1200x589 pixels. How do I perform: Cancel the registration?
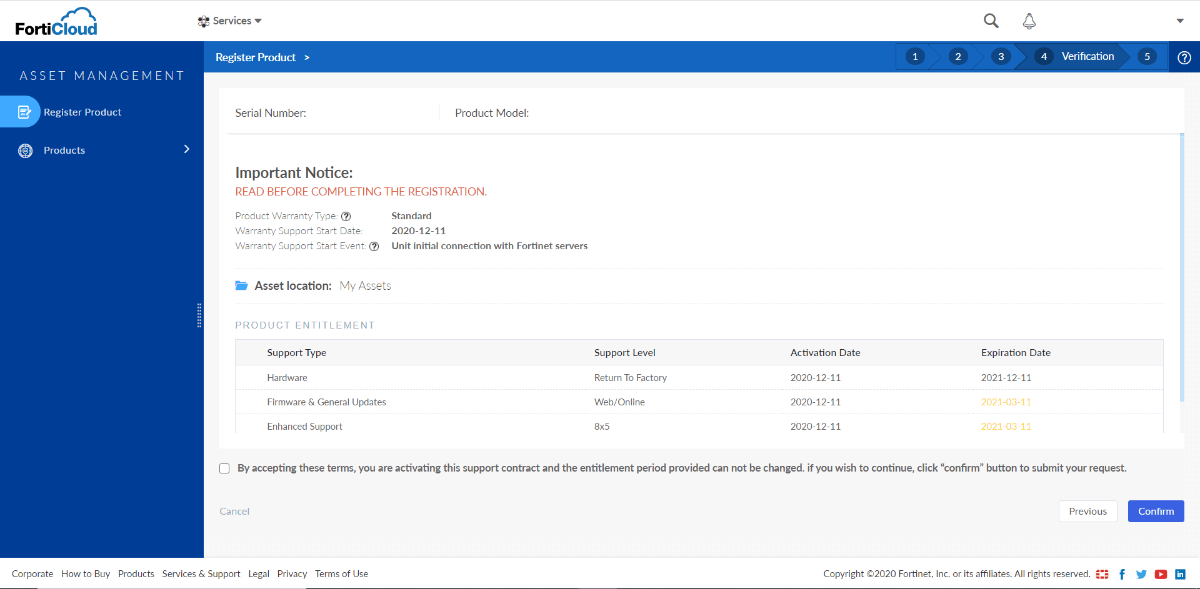pos(234,511)
